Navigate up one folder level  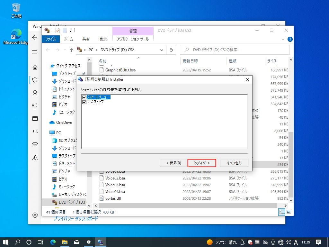point(72,50)
